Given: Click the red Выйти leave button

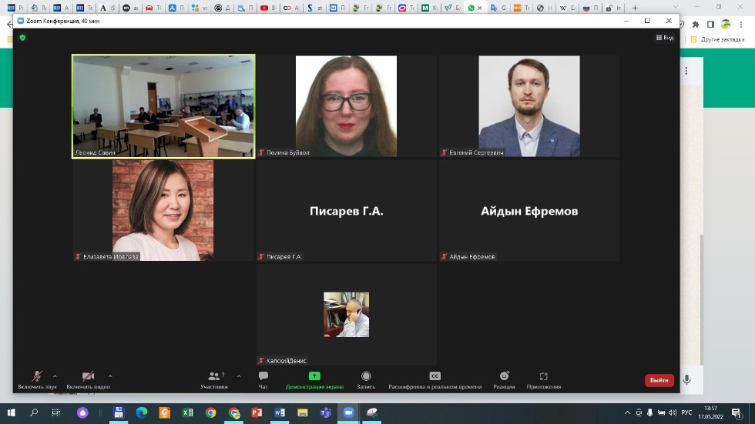Looking at the screenshot, I should [x=659, y=380].
